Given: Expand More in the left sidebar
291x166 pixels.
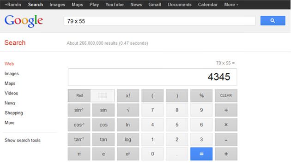Looking at the screenshot, I should [9, 123].
